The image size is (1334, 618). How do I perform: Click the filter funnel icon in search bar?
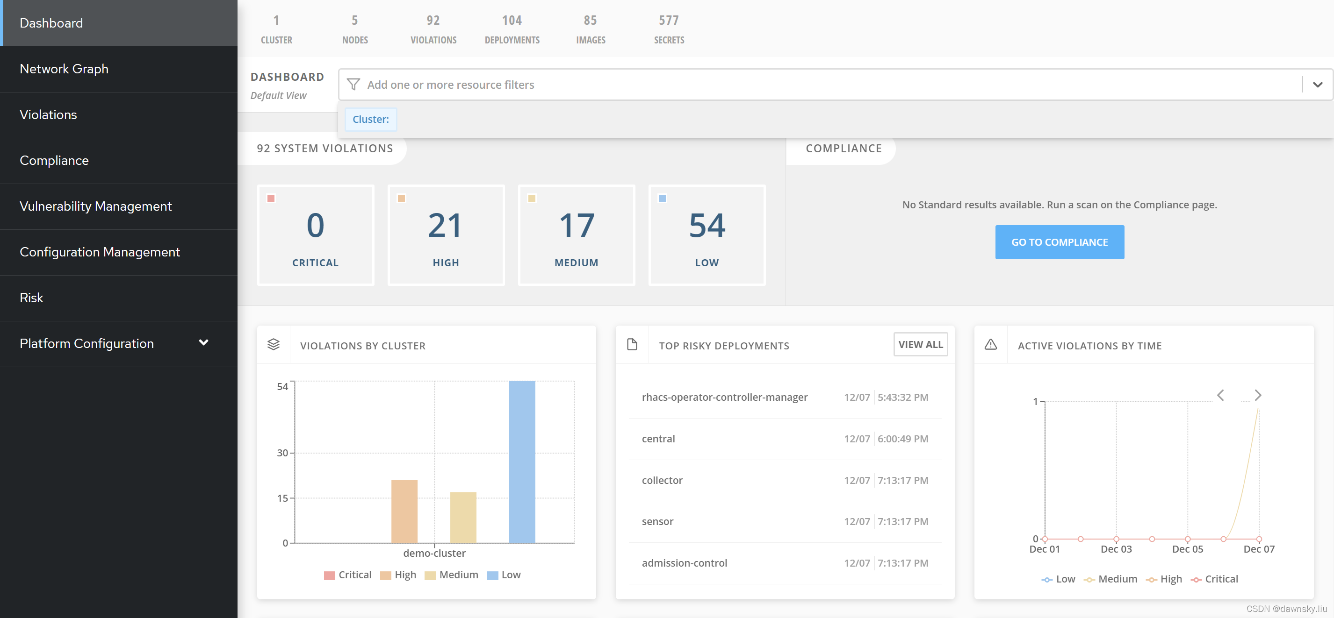click(353, 84)
